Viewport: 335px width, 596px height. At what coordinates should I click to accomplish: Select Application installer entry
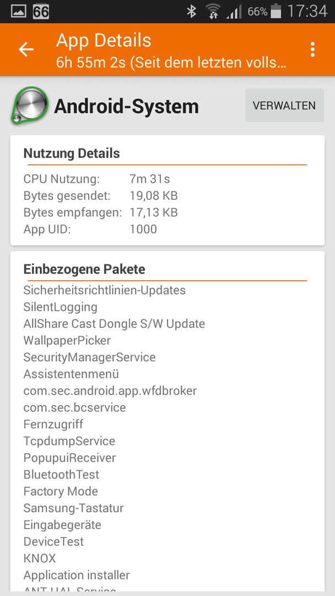[x=77, y=574]
